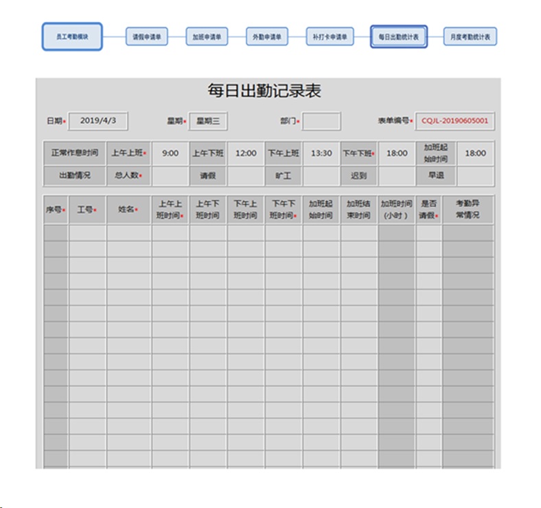Click the 上午上班 time cell showing 9:00
Screen dimensions: 541x508
[x=170, y=153]
